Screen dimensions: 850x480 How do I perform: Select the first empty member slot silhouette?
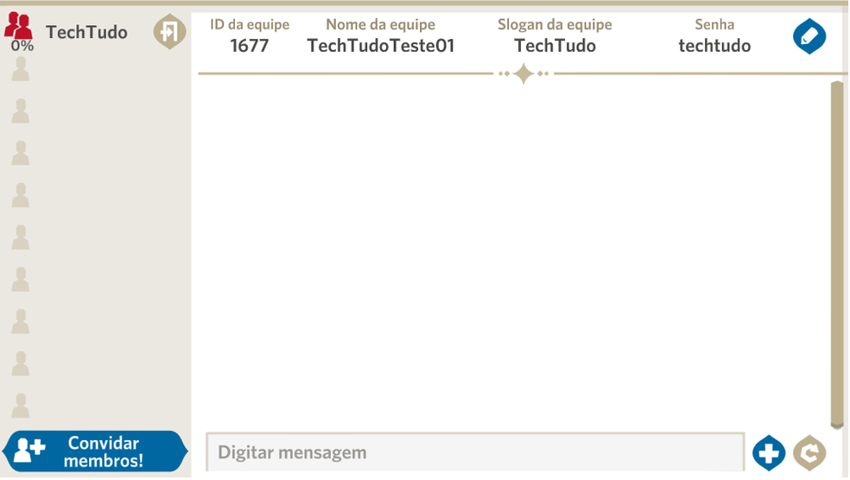pyautogui.click(x=21, y=70)
